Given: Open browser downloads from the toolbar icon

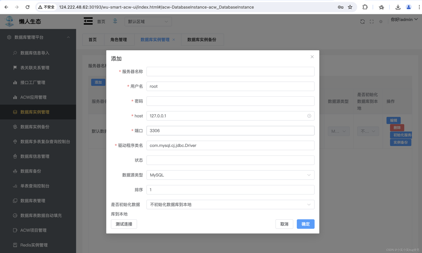Looking at the screenshot, I should pos(398,7).
